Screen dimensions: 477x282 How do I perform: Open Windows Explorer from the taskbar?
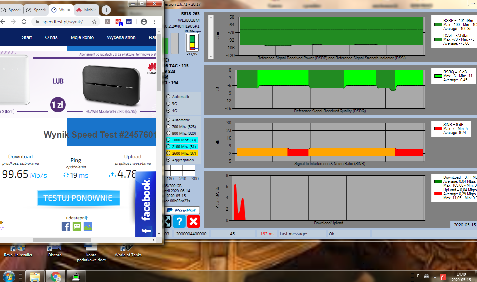coord(35,277)
